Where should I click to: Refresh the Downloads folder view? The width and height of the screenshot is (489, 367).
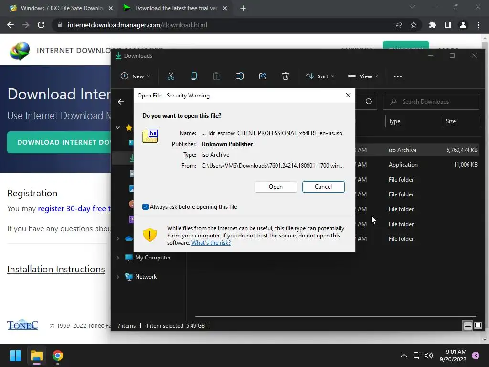tap(369, 101)
